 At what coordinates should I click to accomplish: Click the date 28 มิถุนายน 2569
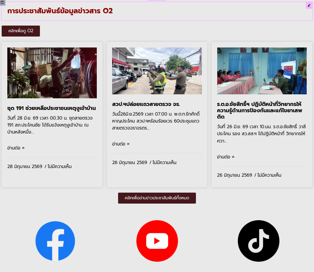tap(25, 166)
